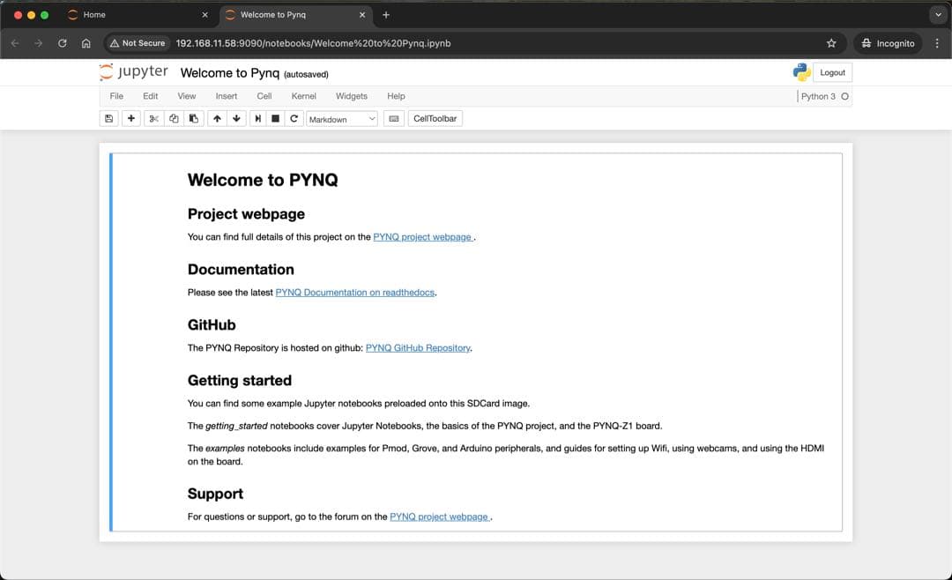Move selected cell down with arrow
This screenshot has height=580, width=952.
click(x=236, y=119)
